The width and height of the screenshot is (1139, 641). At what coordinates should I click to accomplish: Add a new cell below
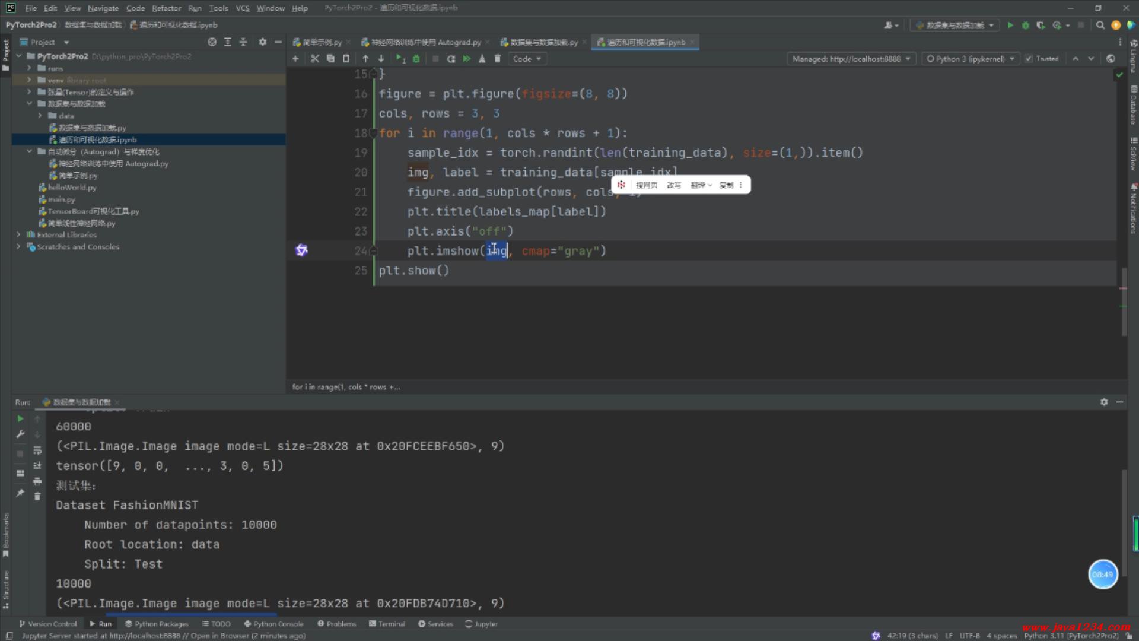coord(295,59)
